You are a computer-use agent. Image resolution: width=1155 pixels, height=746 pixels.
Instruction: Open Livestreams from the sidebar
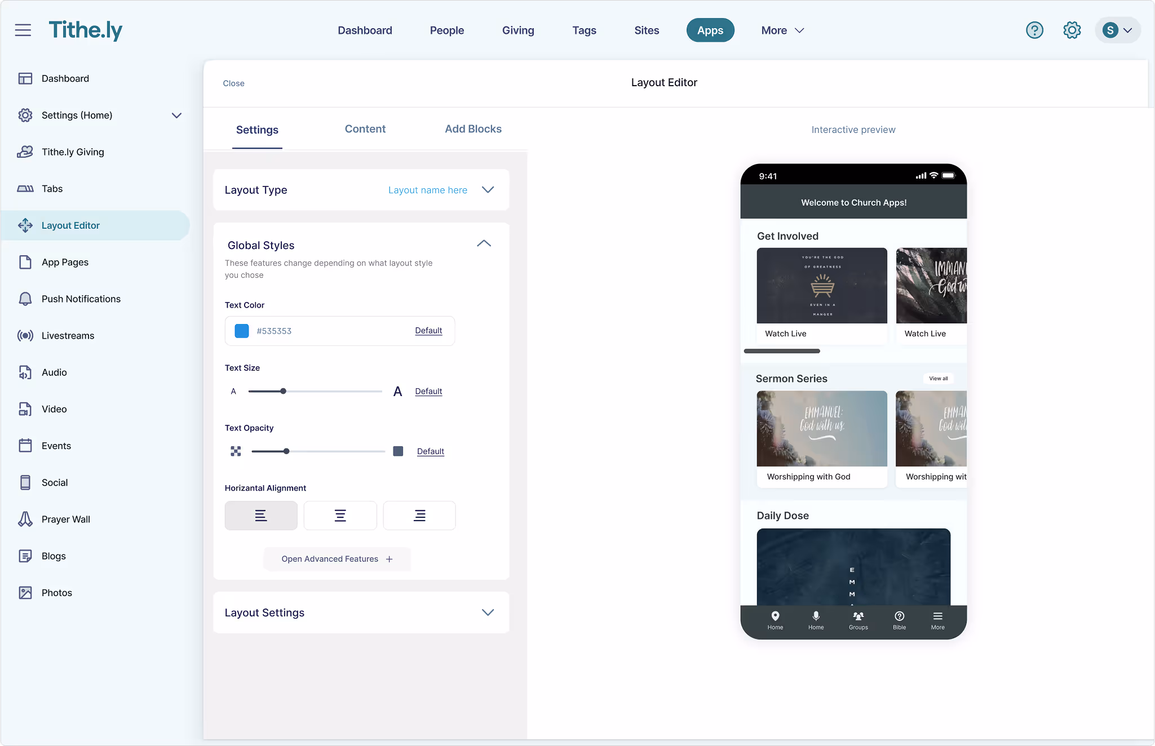(68, 335)
